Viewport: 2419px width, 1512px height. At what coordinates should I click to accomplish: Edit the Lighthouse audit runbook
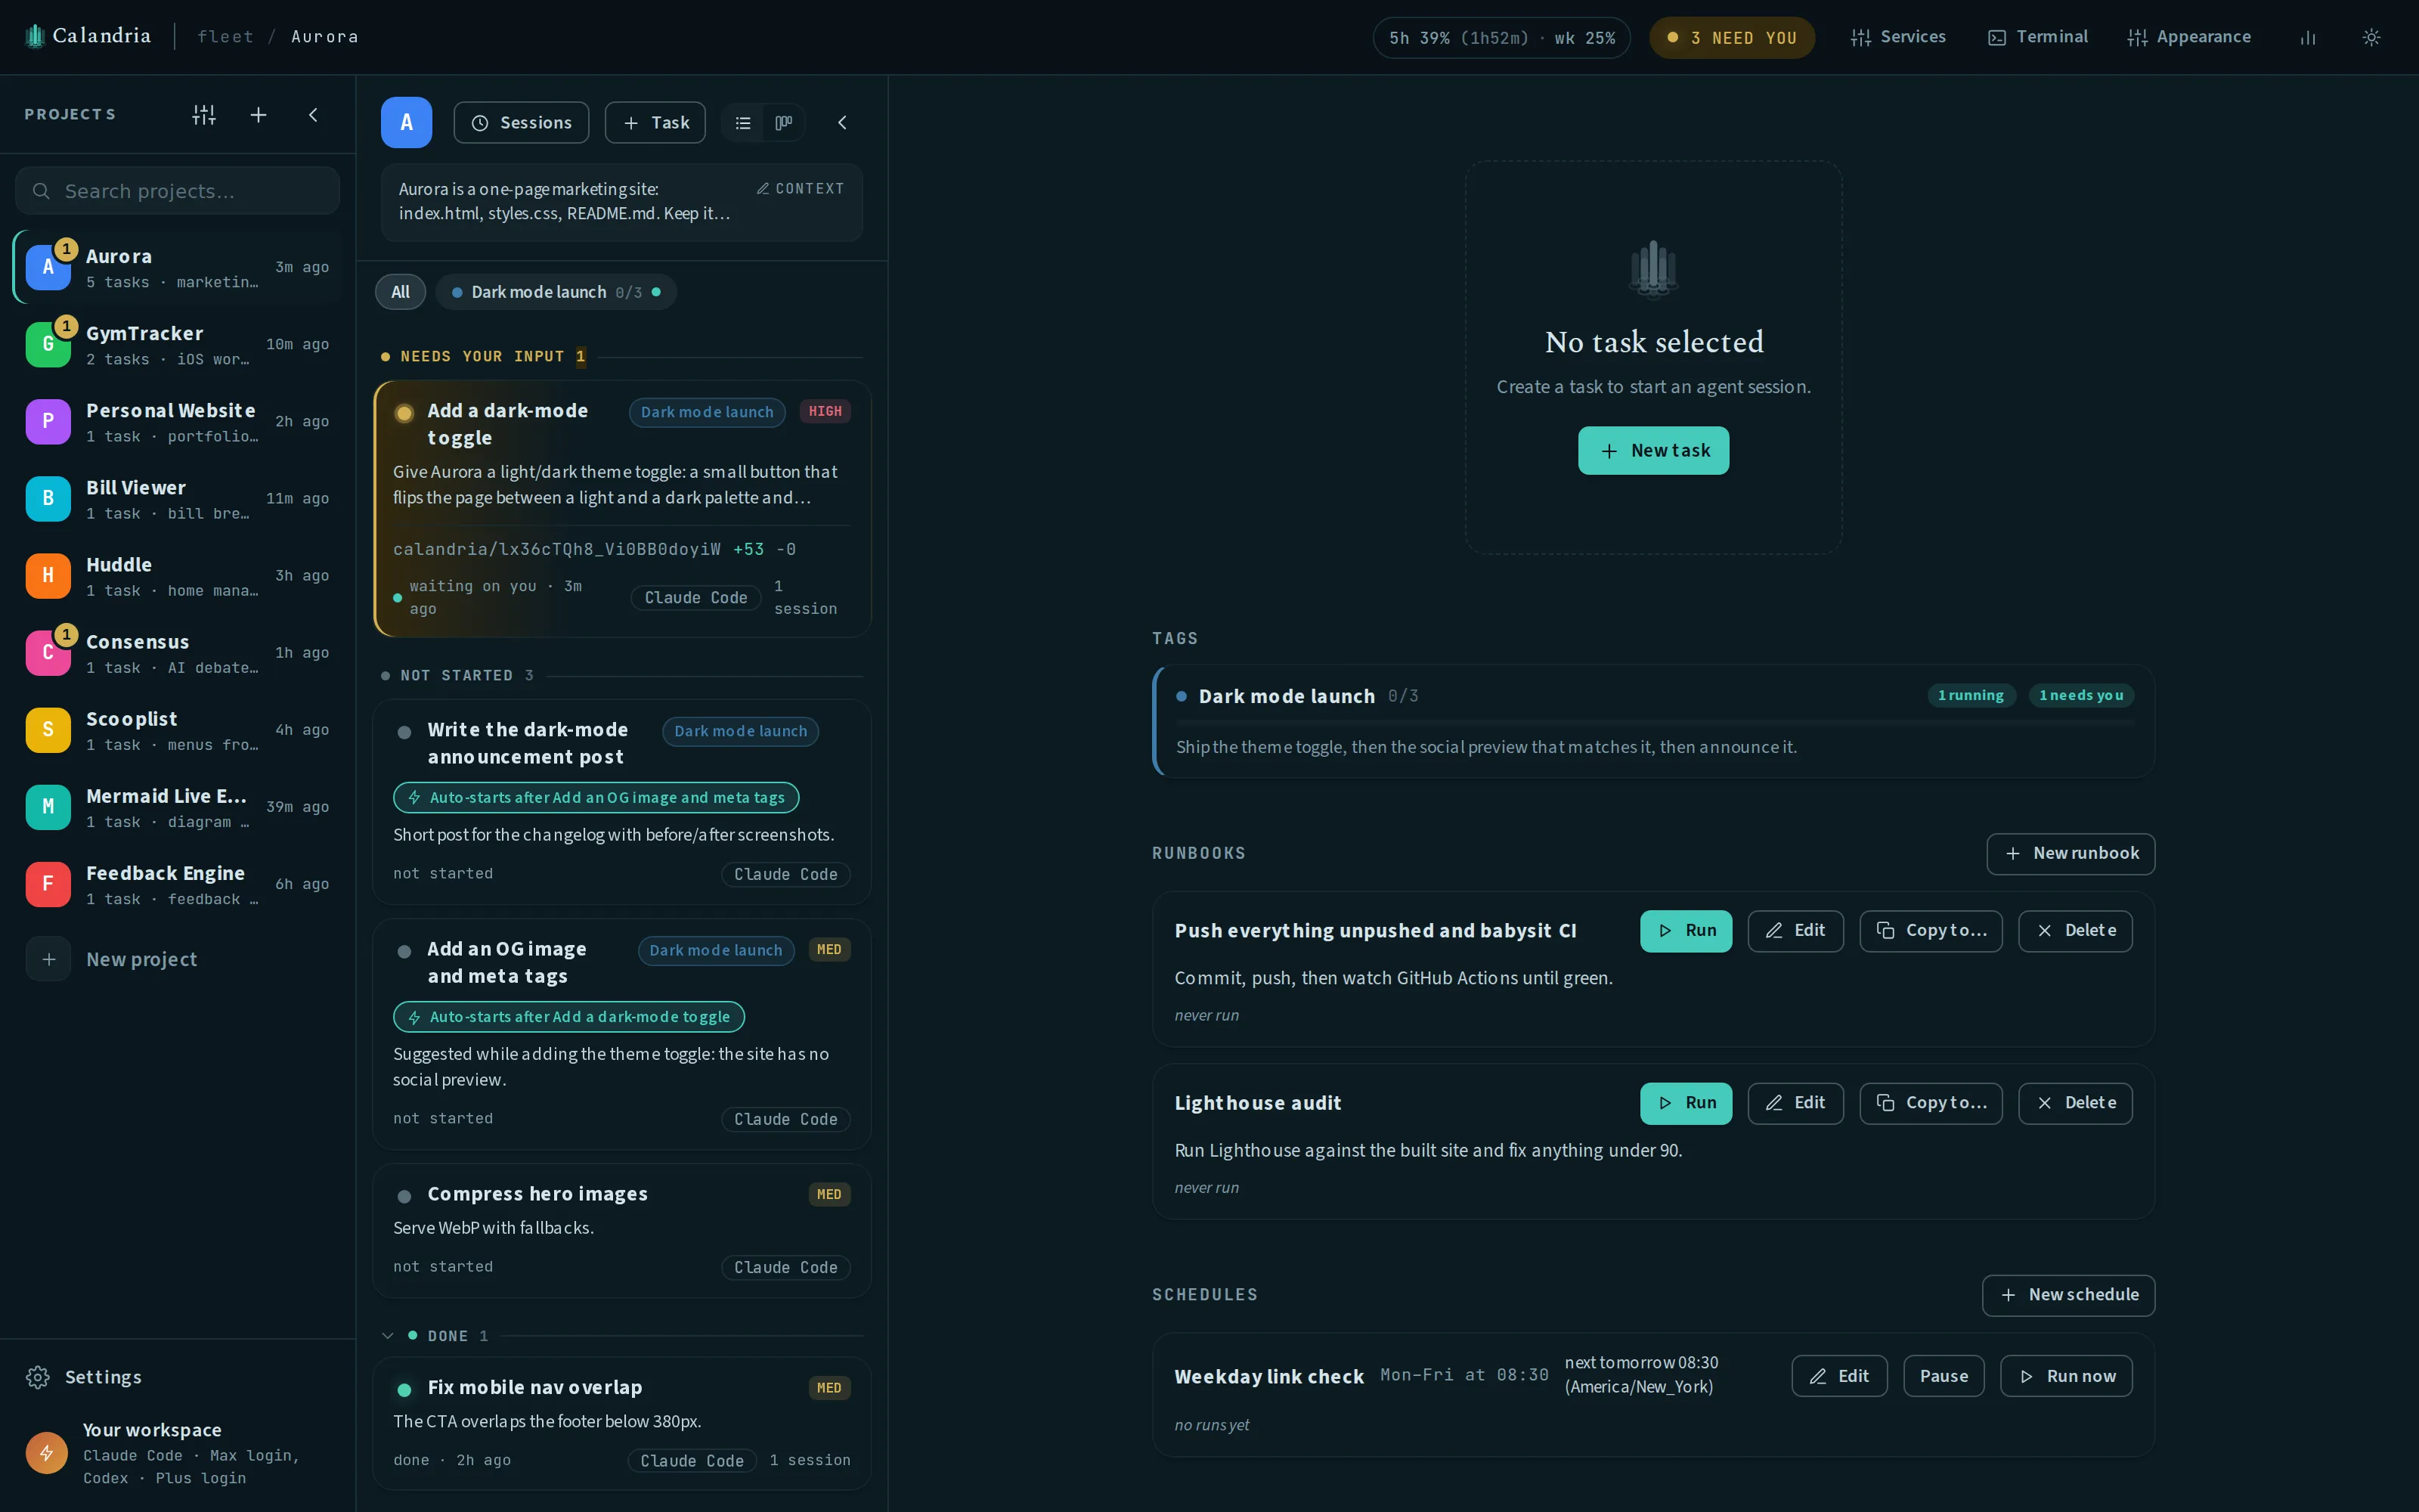[1795, 1103]
